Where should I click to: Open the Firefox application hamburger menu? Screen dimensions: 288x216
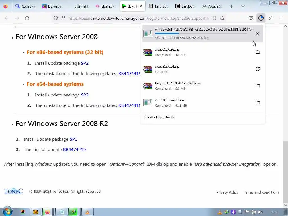pyautogui.click(x=281, y=18)
